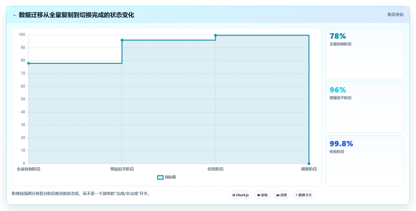416x211 pixels.
Task: Click the 数据卡片 tag
Action: point(303,195)
